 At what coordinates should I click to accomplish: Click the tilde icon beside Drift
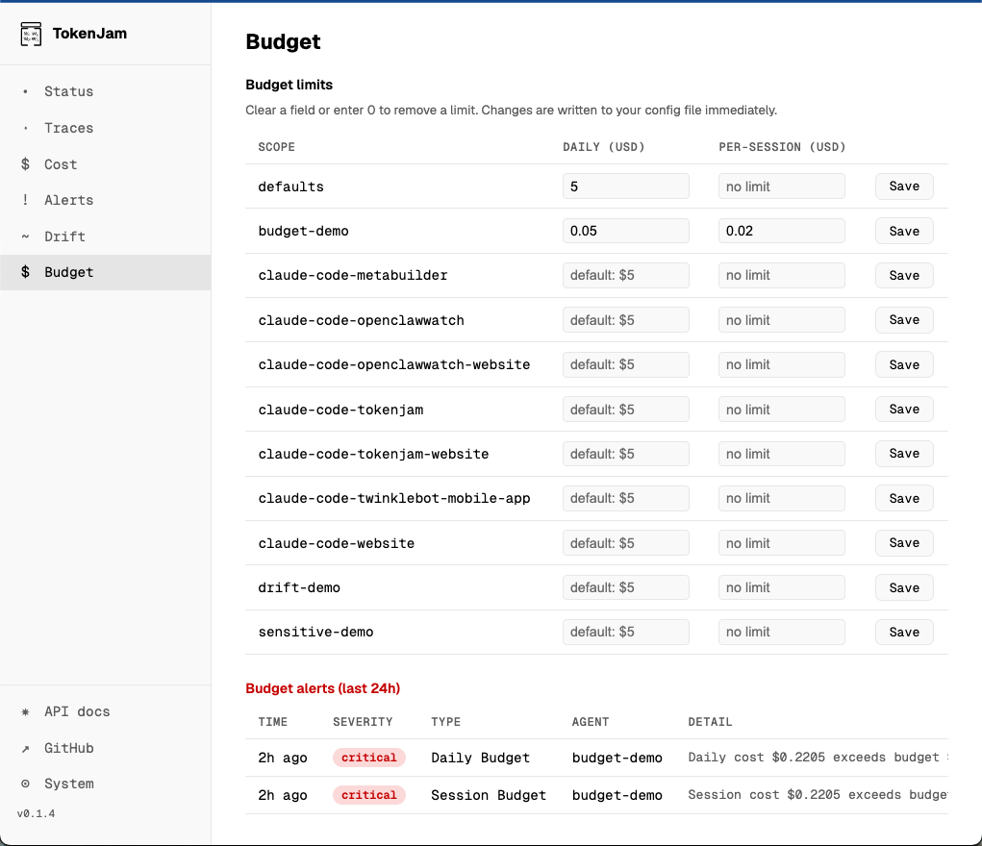25,236
